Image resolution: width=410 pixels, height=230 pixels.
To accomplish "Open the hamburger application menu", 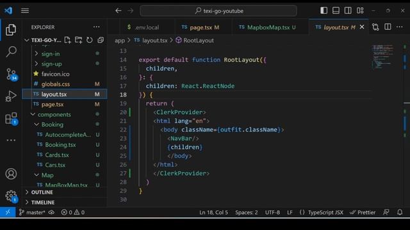I will point(25,11).
